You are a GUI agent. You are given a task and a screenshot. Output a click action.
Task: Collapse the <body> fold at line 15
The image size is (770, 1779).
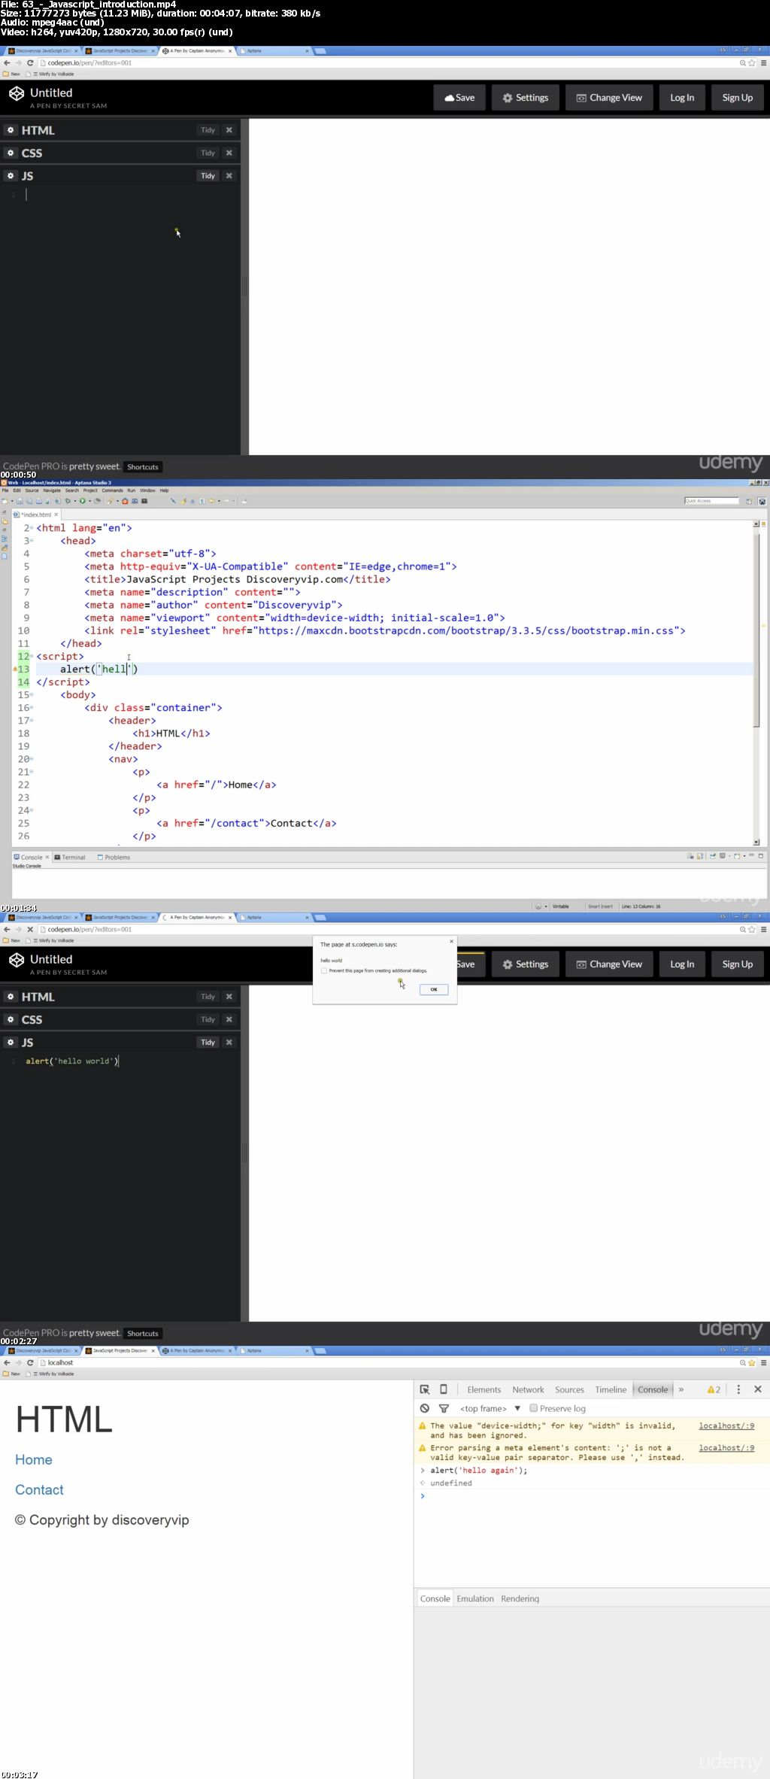pyautogui.click(x=32, y=695)
